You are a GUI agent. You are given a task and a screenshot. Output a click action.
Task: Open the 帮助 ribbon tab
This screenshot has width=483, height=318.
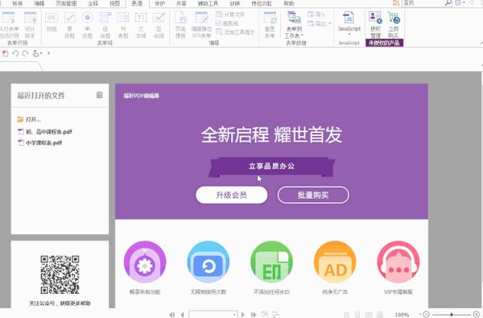[289, 3]
